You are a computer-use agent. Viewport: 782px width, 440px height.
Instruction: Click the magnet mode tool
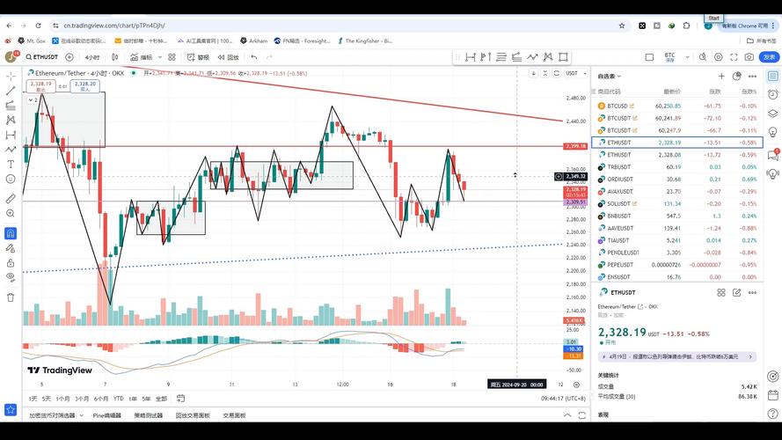11,233
